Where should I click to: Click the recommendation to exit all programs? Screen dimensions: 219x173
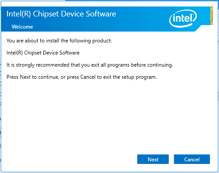click(x=90, y=65)
